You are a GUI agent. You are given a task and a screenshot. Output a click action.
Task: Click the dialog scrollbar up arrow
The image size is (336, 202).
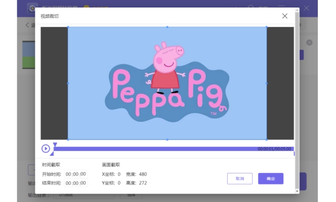pos(297,10)
